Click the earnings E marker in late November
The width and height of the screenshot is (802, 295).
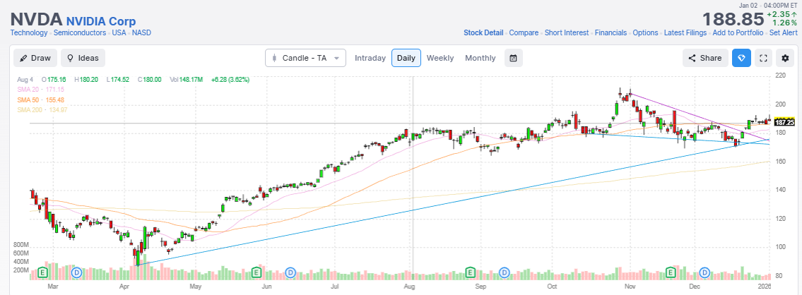(x=671, y=272)
